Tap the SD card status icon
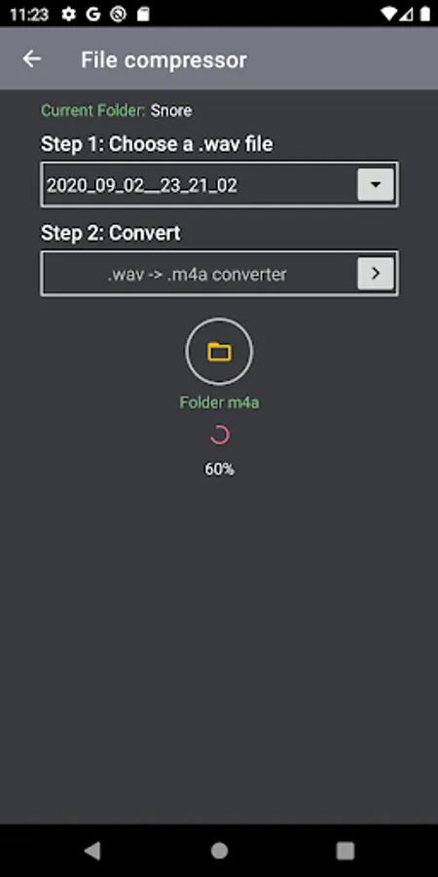The width and height of the screenshot is (438, 877). [x=143, y=14]
